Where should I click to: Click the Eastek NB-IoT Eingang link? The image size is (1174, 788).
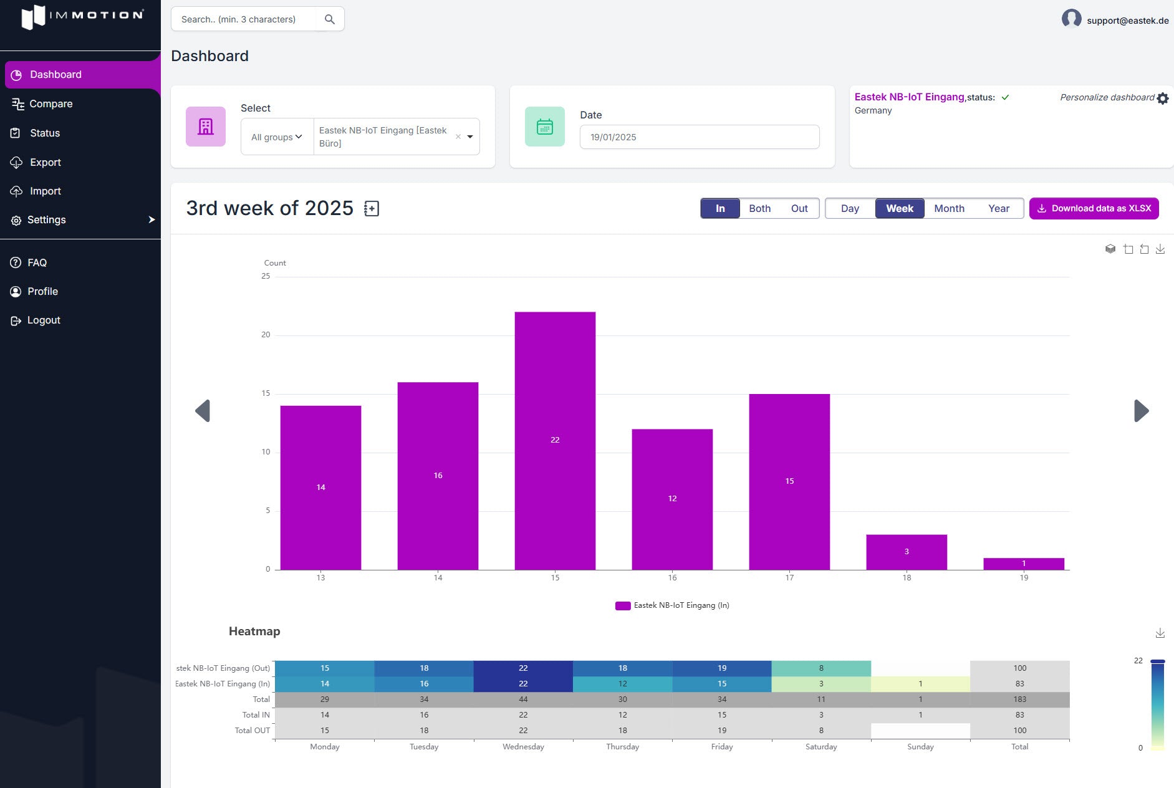click(x=909, y=97)
